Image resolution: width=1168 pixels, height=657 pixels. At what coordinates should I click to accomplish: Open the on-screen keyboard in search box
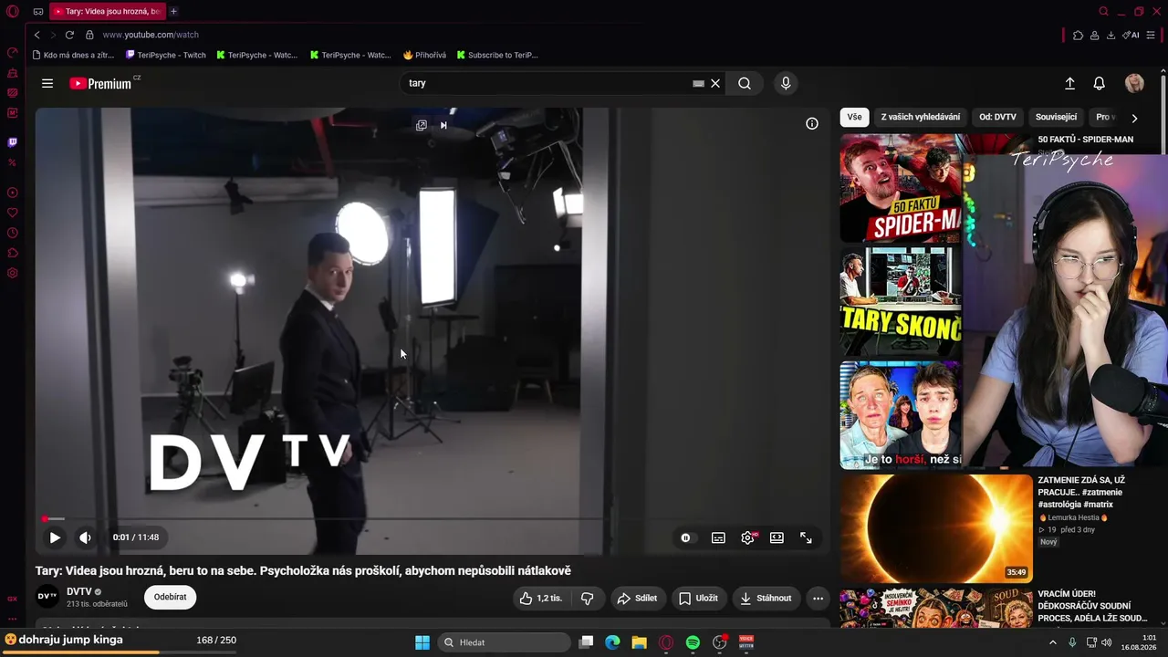click(698, 83)
